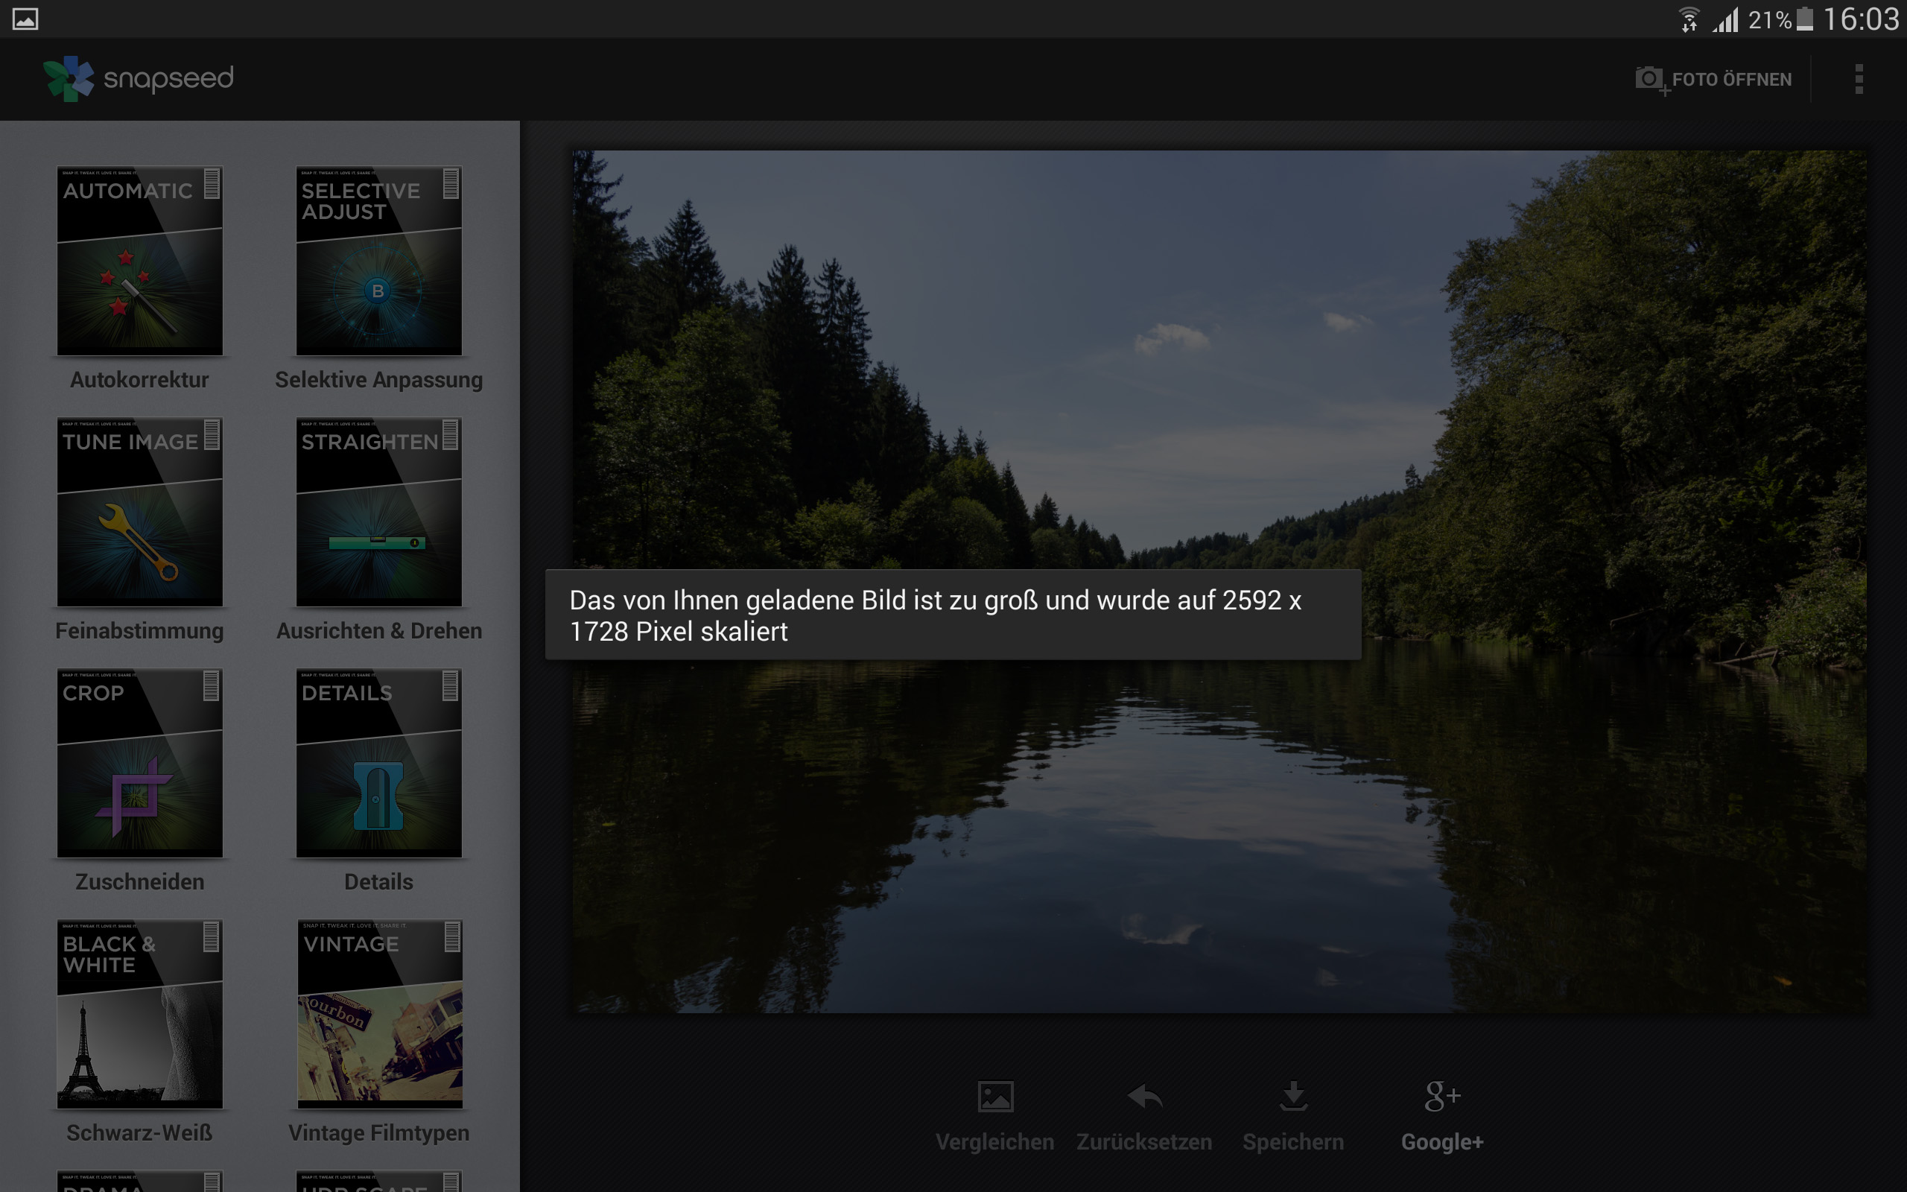The height and width of the screenshot is (1192, 1907).
Task: Click the Details label text
Action: [x=379, y=882]
